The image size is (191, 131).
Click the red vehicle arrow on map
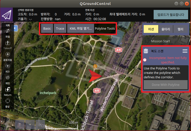(x=95, y=76)
